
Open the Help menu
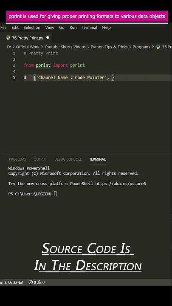tap(106, 28)
